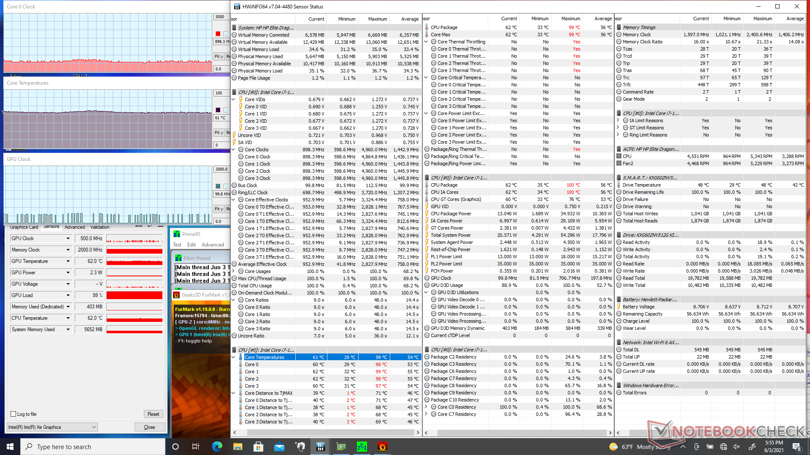Select the Sensors tab in GPU-Z
810x455 pixels.
[51, 227]
